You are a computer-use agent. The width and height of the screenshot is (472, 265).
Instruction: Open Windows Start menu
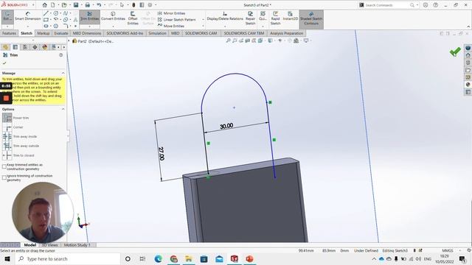tap(7, 258)
